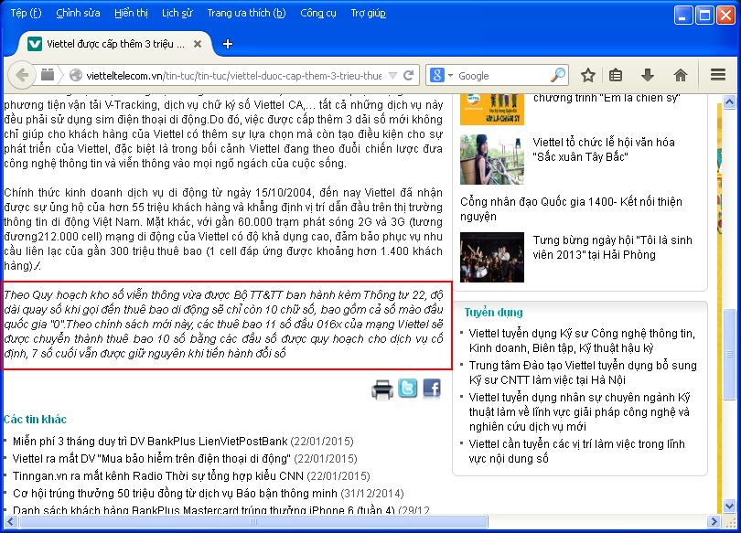Click the globe site identity icon
Viewport: 741px width, 533px height.
click(x=76, y=75)
